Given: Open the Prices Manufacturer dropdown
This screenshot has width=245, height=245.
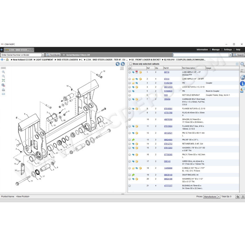Looking at the screenshot, I should point(219,197).
